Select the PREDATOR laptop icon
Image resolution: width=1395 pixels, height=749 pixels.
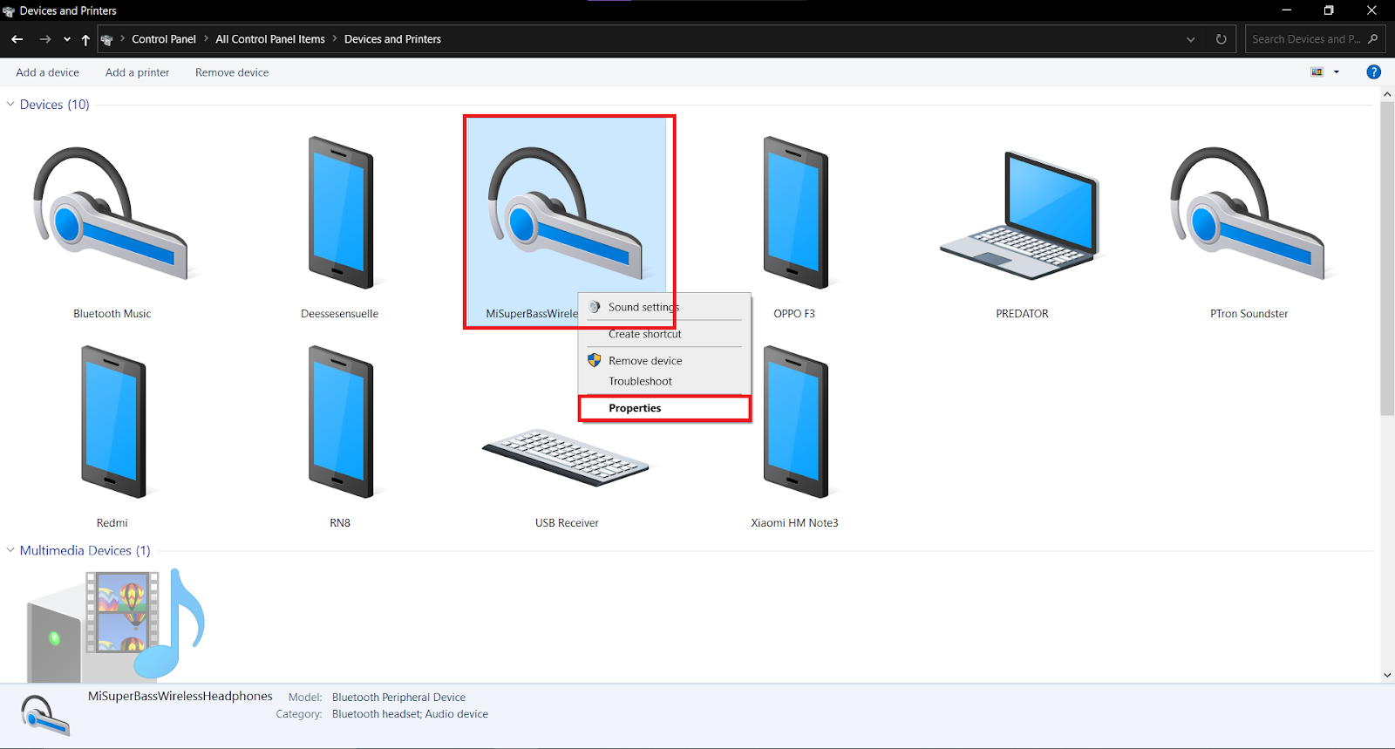pyautogui.click(x=1021, y=215)
